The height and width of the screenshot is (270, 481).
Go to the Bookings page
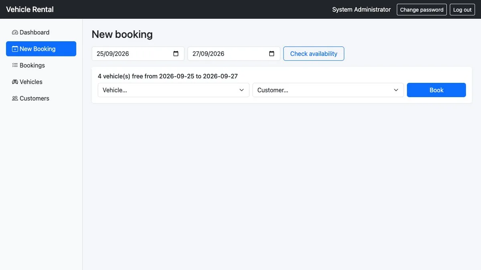41,65
